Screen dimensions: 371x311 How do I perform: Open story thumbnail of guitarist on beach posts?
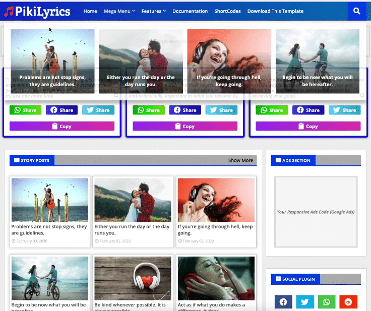[50, 200]
